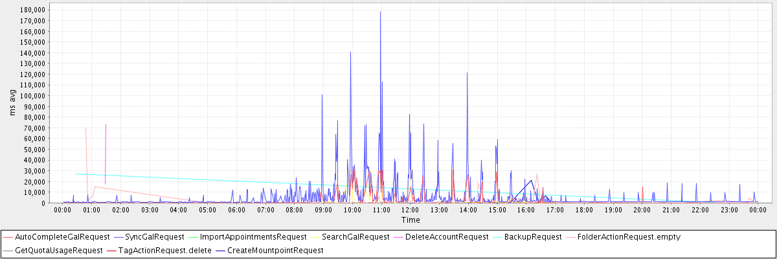Click the DeleteAccountRequest legend entry

coord(447,237)
